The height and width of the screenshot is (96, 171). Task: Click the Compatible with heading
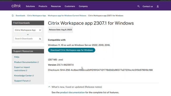point(57,40)
